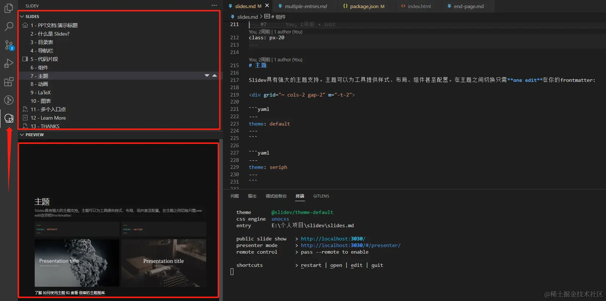Select slide 8 - 动画

39,84
